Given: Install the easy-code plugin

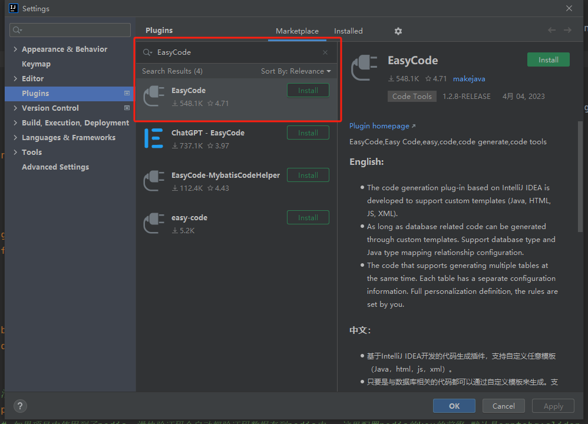Looking at the screenshot, I should coord(308,217).
